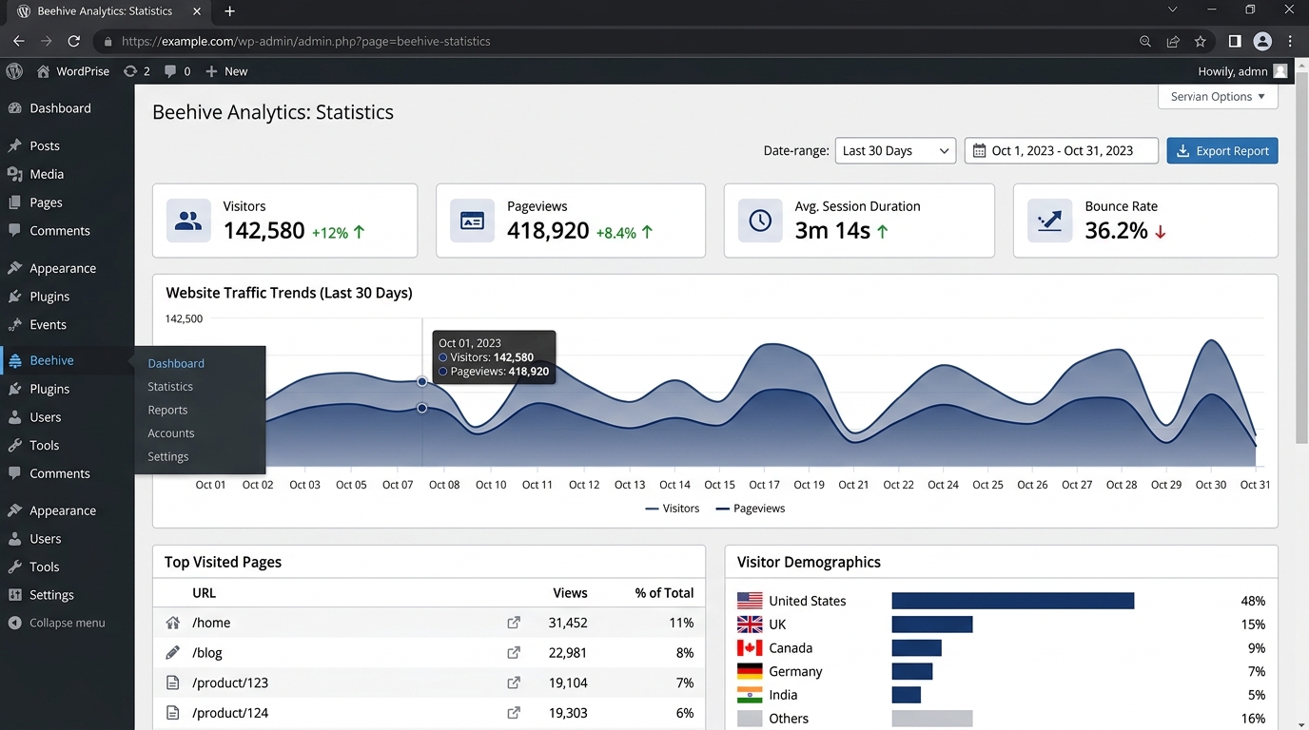The image size is (1309, 730).
Task: Expand the Servian Options dropdown
Action: point(1218,97)
